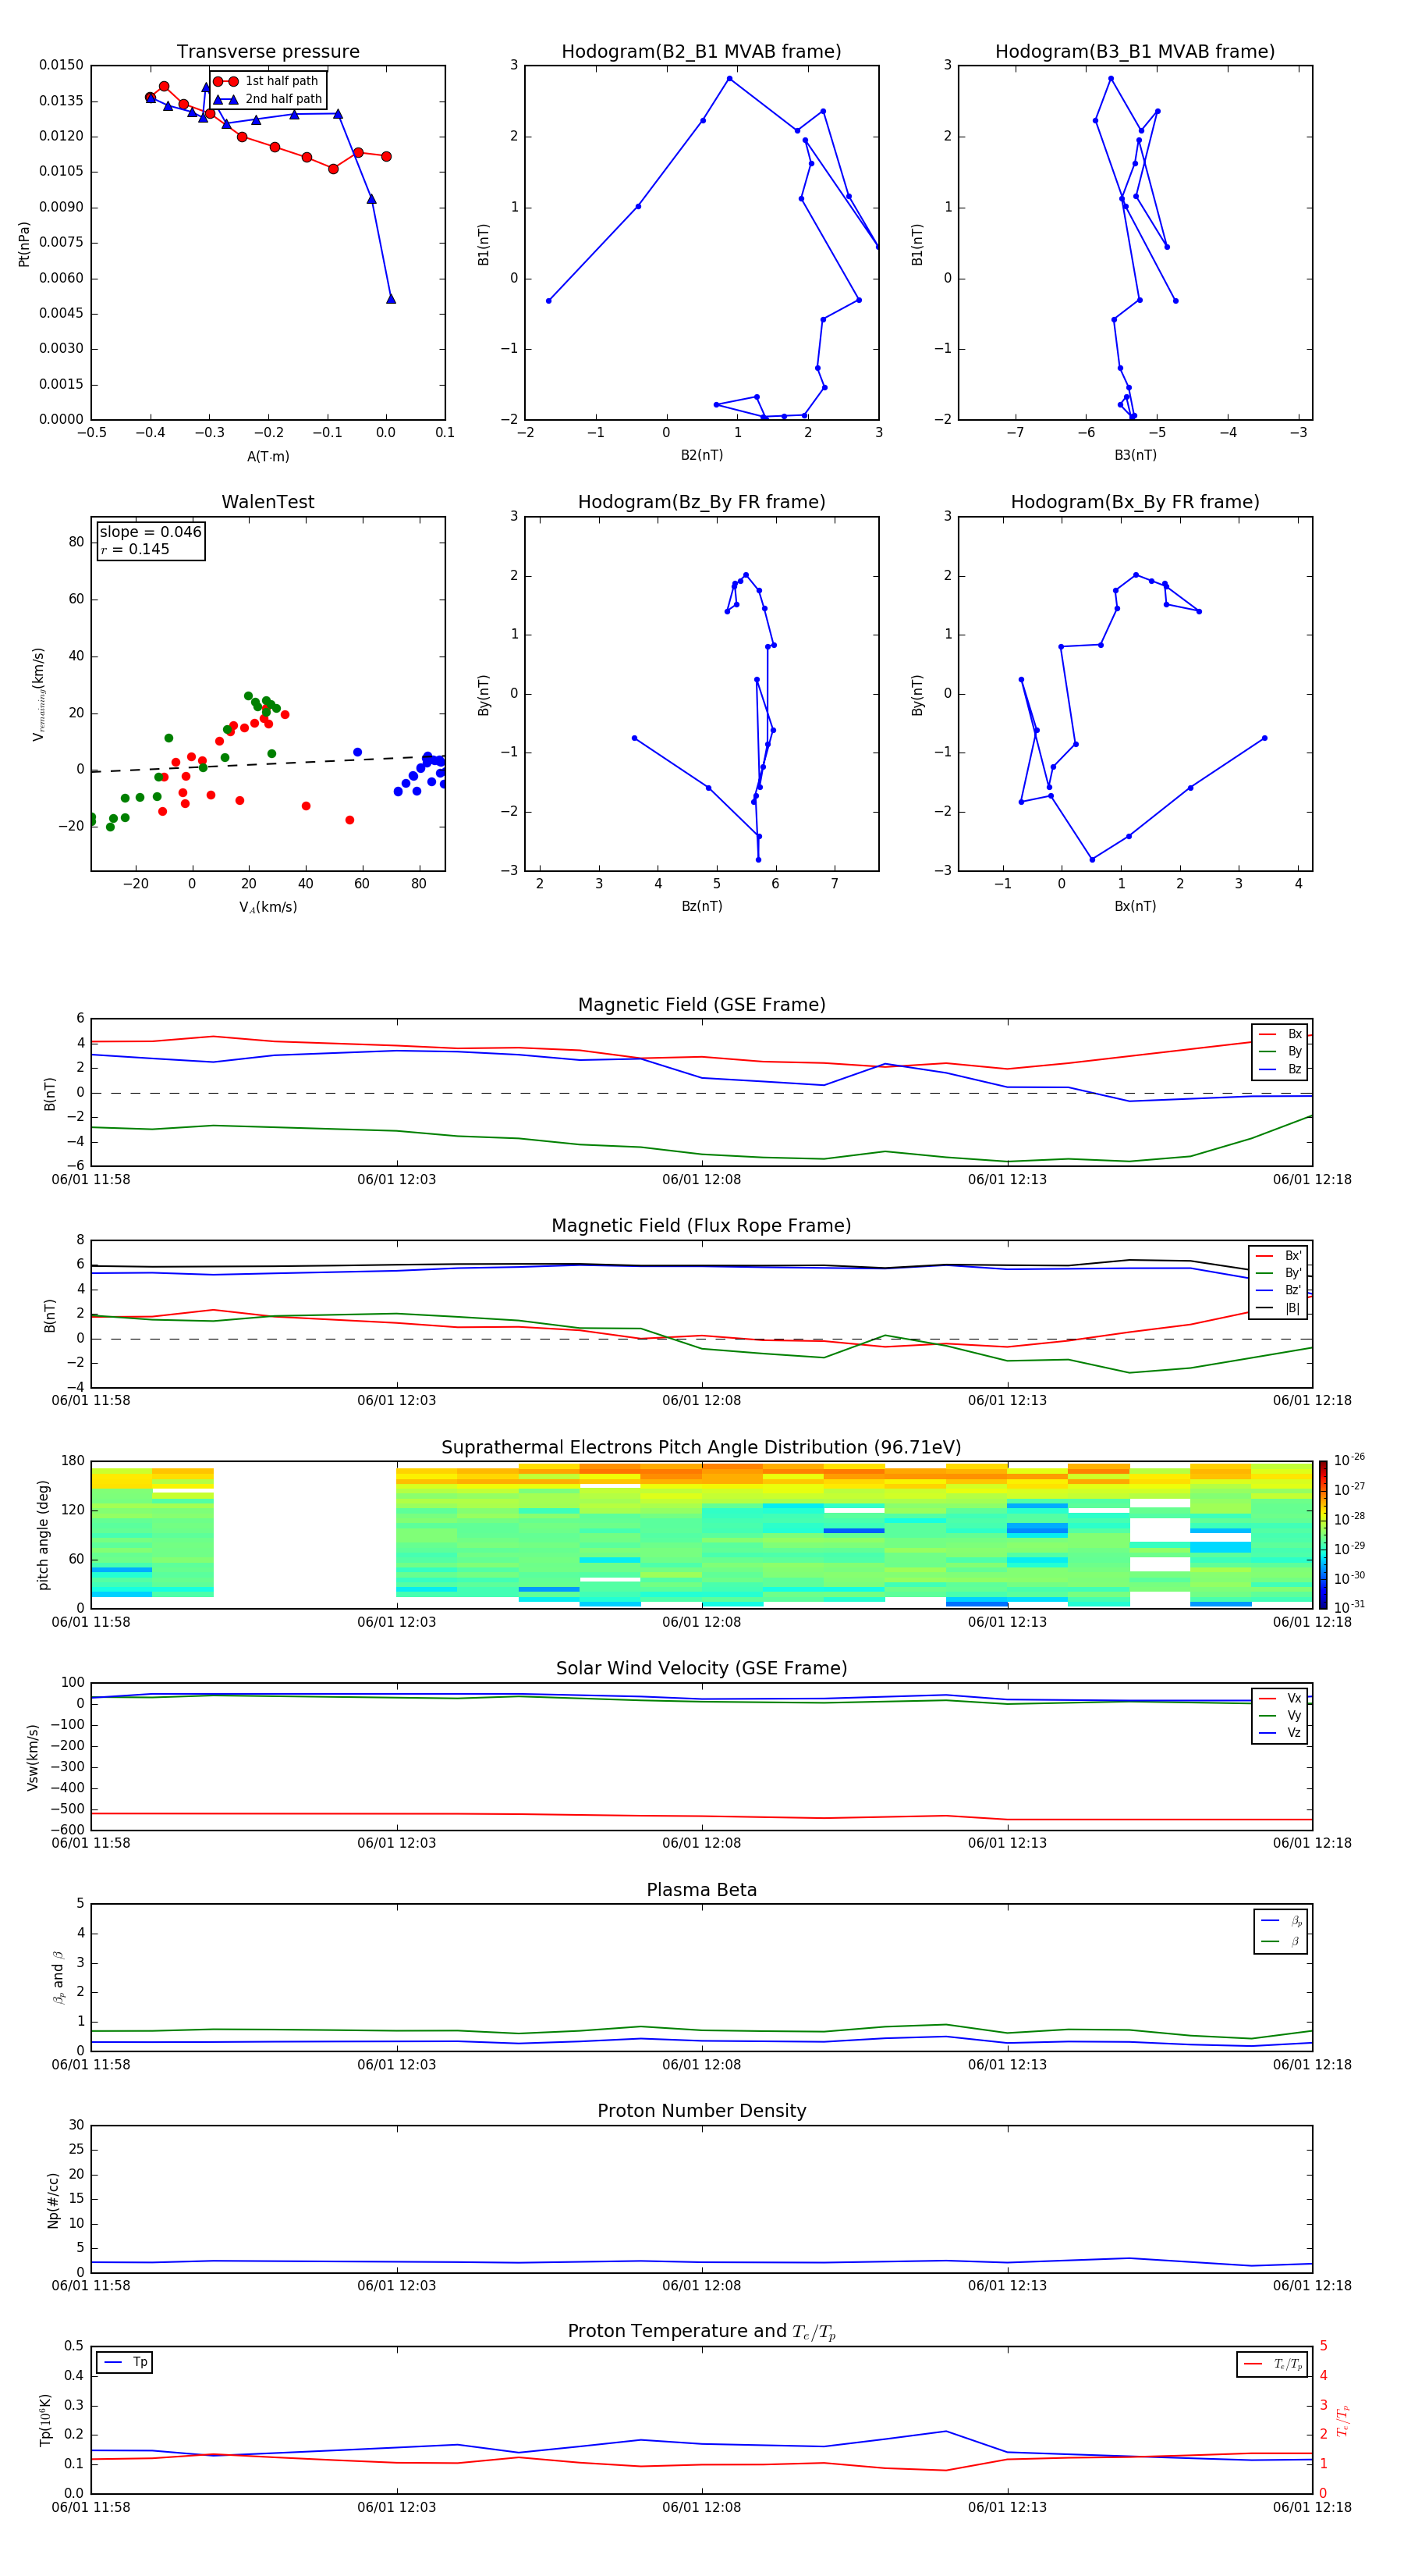This screenshot has width=1404, height=2576.
Task: Click the red 'Te/Tp' legend entry
Action: (1288, 2365)
